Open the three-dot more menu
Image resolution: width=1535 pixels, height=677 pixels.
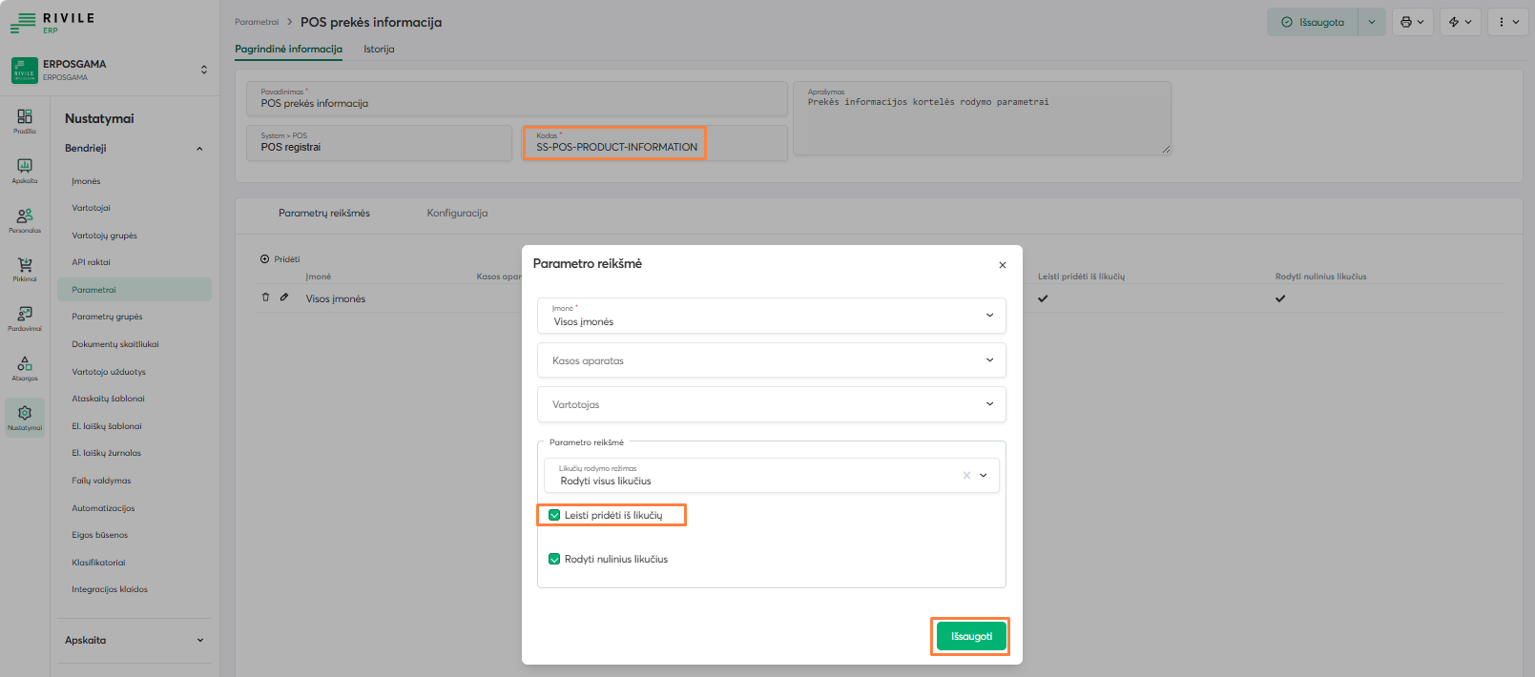pyautogui.click(x=1508, y=22)
